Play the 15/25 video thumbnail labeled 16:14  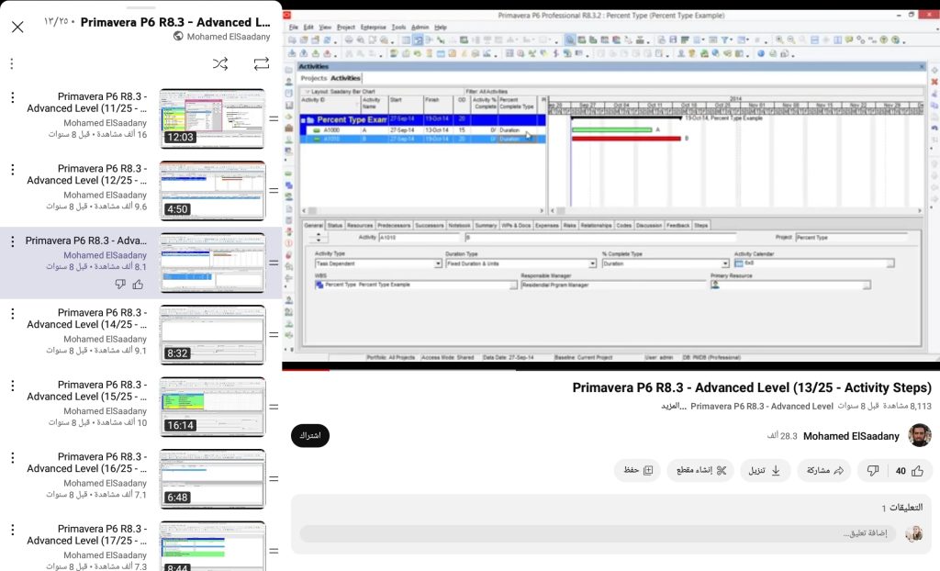tap(212, 406)
